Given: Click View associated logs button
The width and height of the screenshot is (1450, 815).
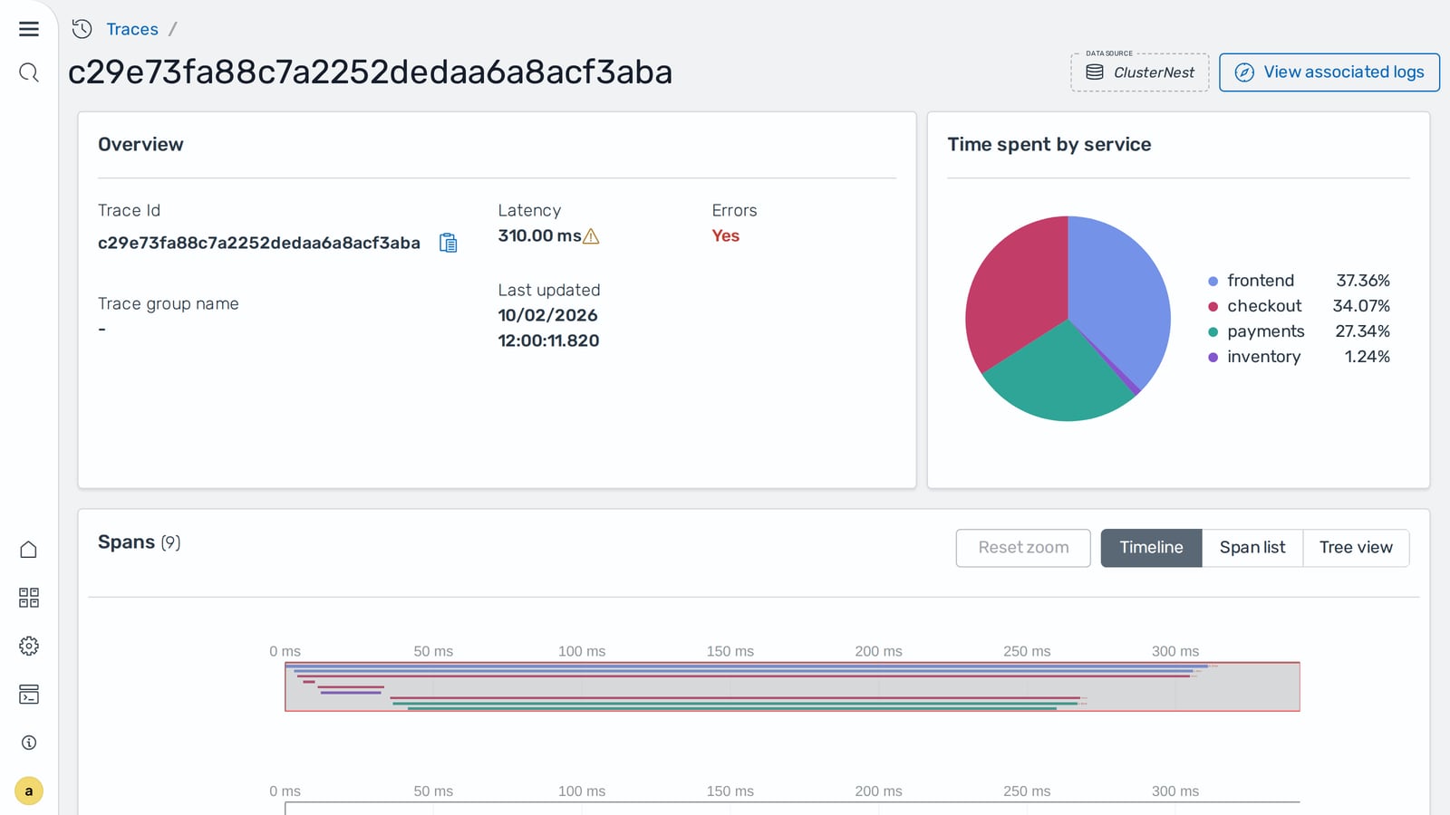Looking at the screenshot, I should tap(1329, 72).
